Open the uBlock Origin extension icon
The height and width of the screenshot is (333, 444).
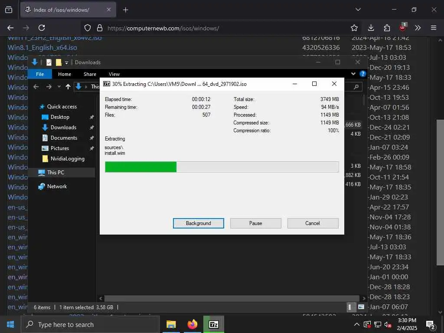[403, 27]
